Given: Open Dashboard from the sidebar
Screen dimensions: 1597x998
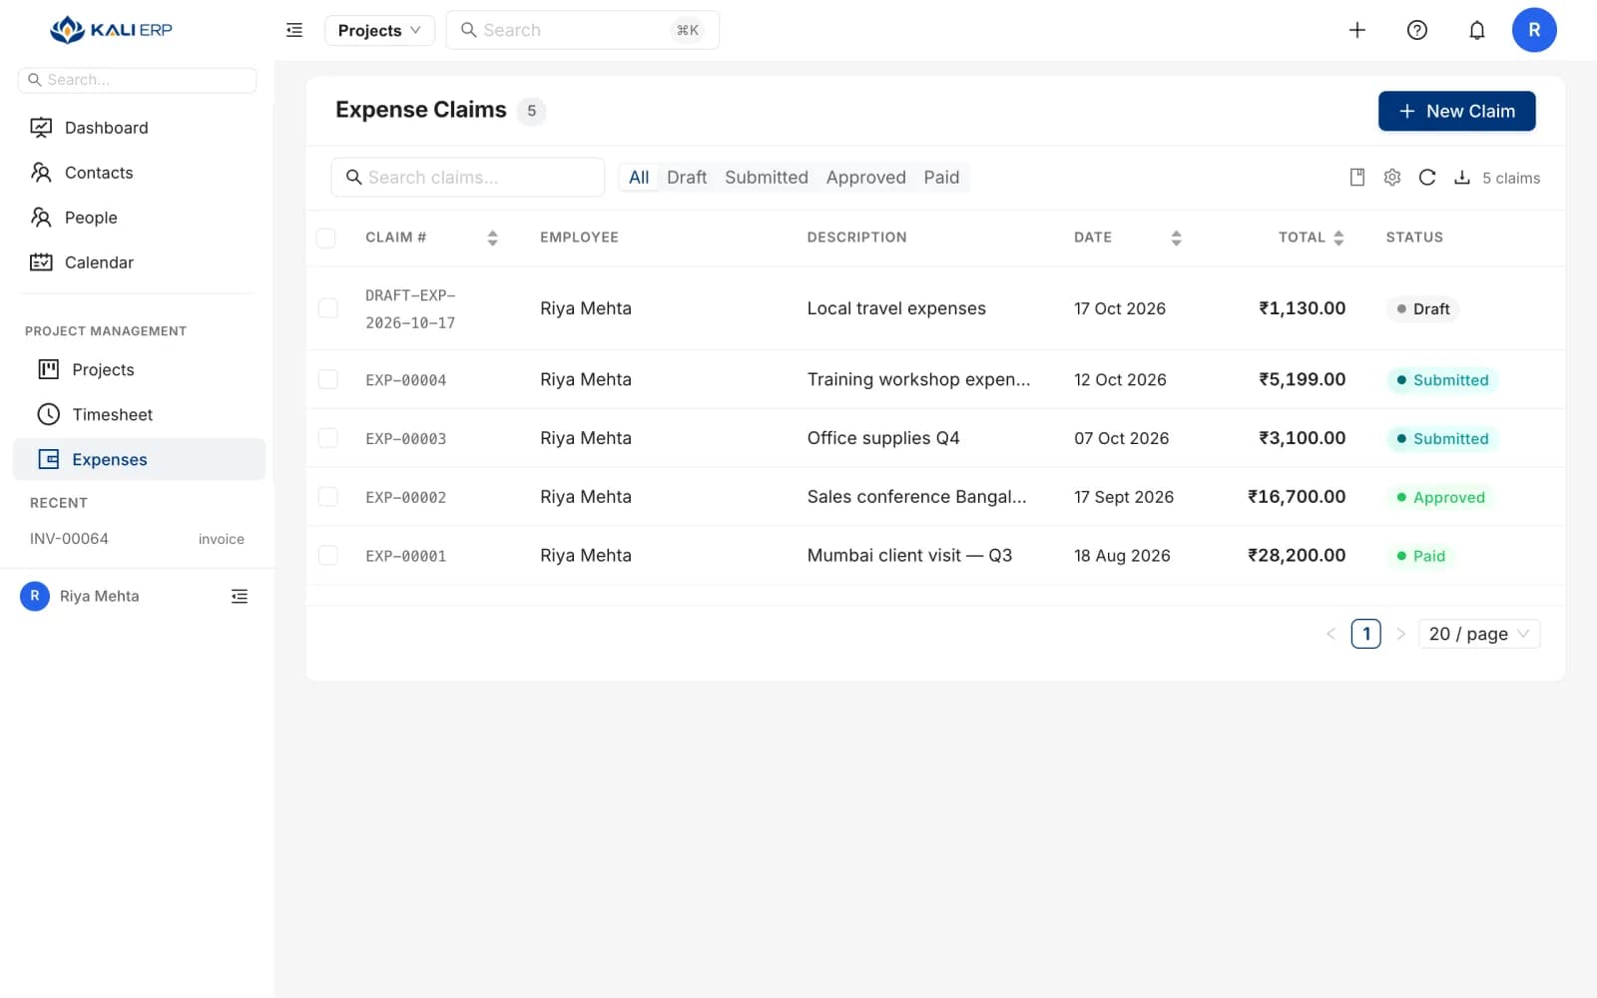Looking at the screenshot, I should click(x=140, y=128).
